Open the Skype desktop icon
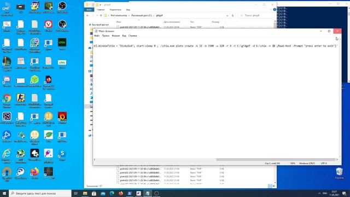Viewport: 350px width, 197px height. point(62,153)
